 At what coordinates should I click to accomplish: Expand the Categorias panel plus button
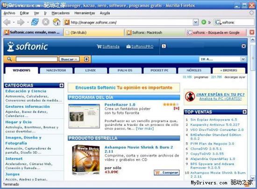(x=61, y=85)
